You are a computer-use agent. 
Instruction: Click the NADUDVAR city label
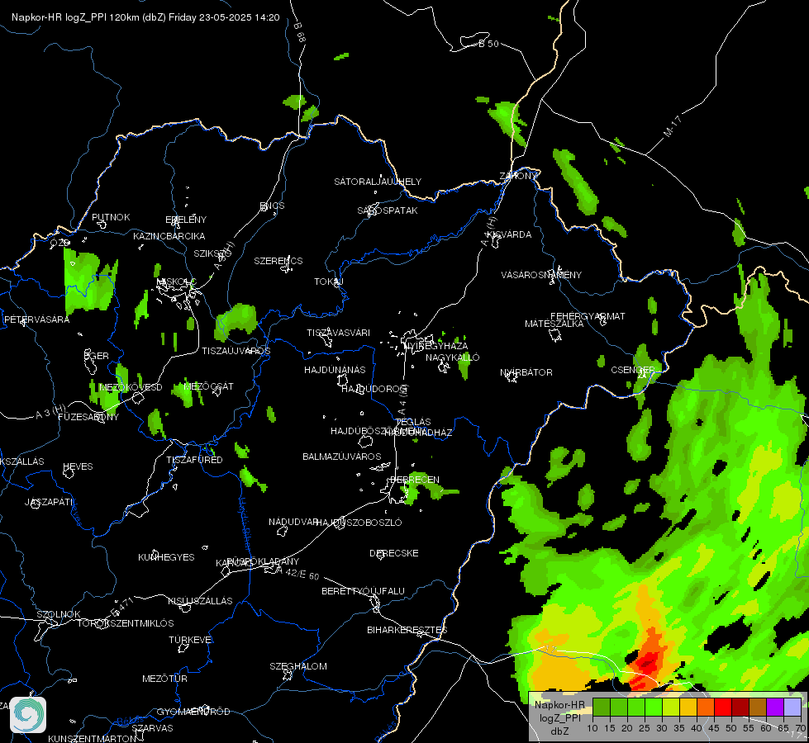point(293,522)
